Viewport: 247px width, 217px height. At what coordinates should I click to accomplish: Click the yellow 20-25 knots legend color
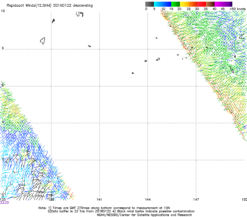184,4
